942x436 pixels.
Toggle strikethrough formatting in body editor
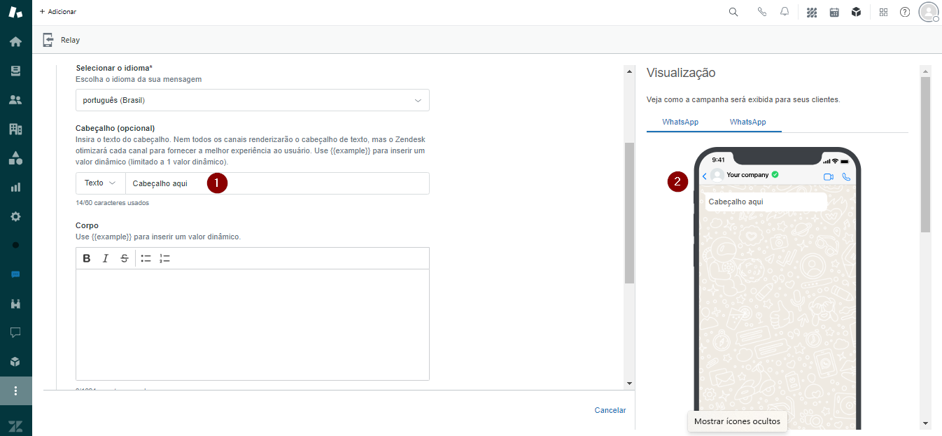pos(125,258)
